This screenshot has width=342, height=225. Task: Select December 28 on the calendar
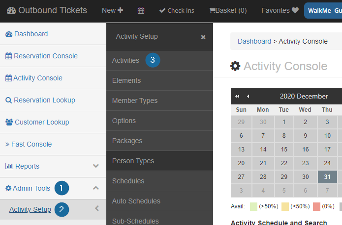tap(263, 177)
